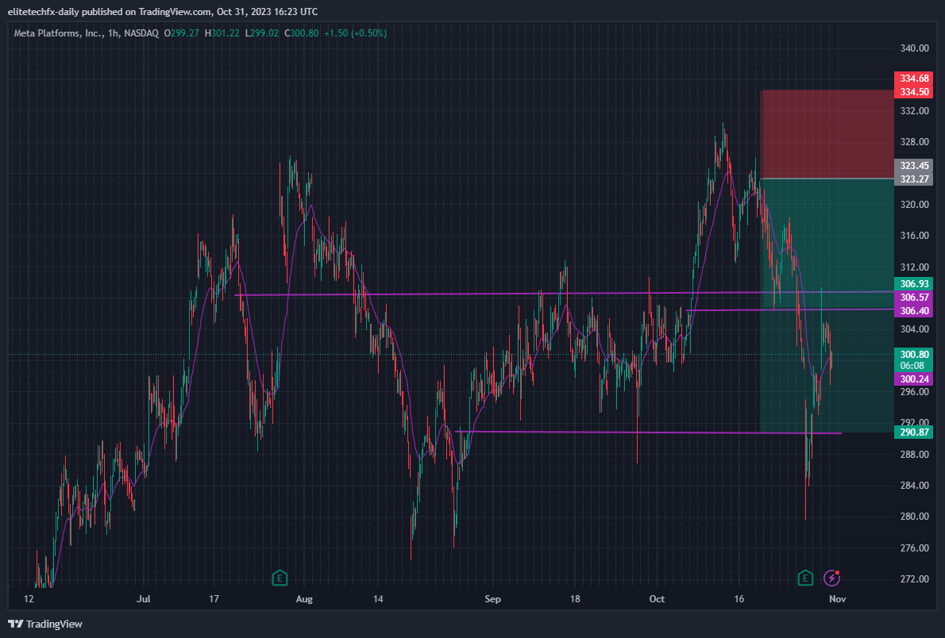Viewport: 945px width, 638px height.
Task: Click the closing value C300.80 in header
Action: pyautogui.click(x=301, y=33)
